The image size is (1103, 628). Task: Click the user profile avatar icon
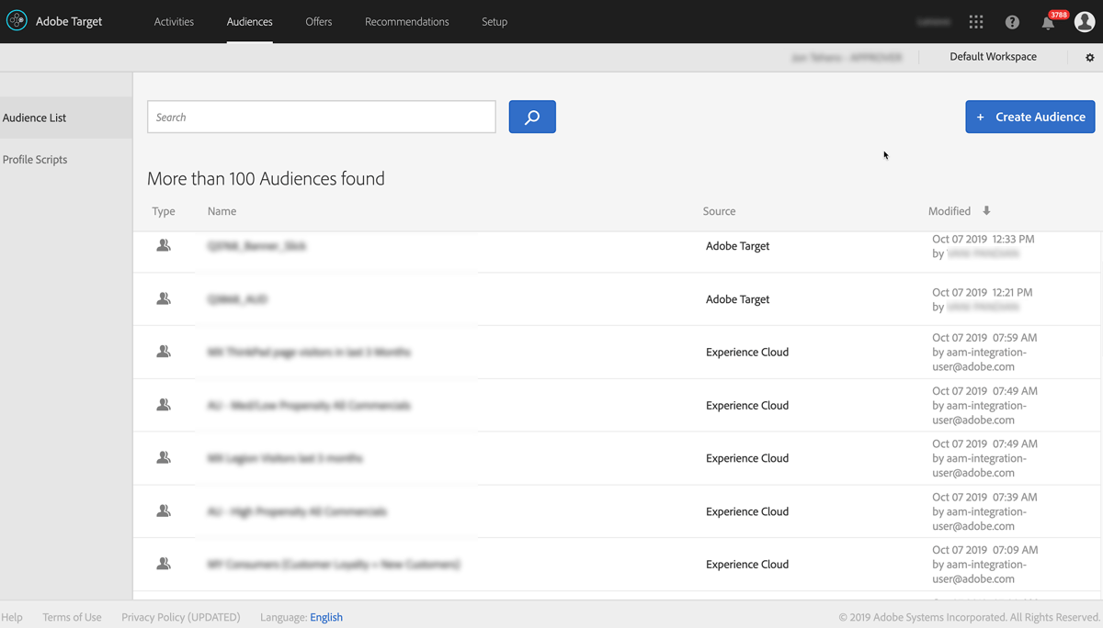[x=1085, y=21]
